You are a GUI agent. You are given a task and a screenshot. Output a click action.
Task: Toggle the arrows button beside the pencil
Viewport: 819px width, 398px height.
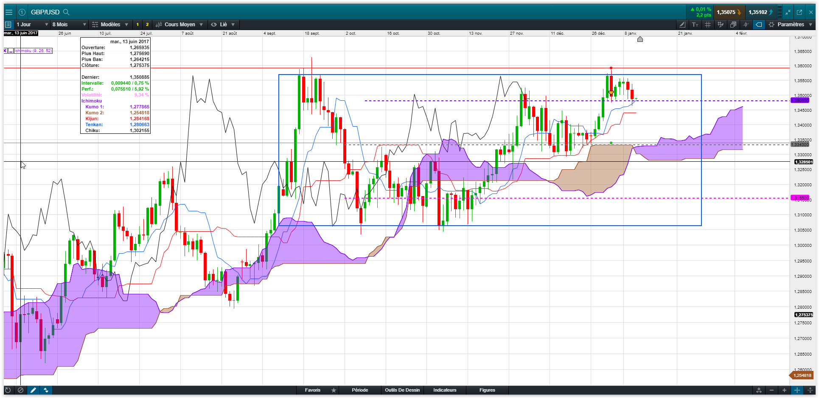46,390
